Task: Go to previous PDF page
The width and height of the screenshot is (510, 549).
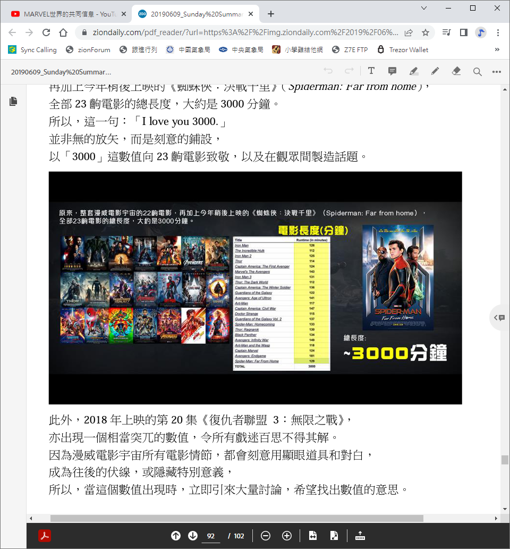Action: pyautogui.click(x=176, y=536)
